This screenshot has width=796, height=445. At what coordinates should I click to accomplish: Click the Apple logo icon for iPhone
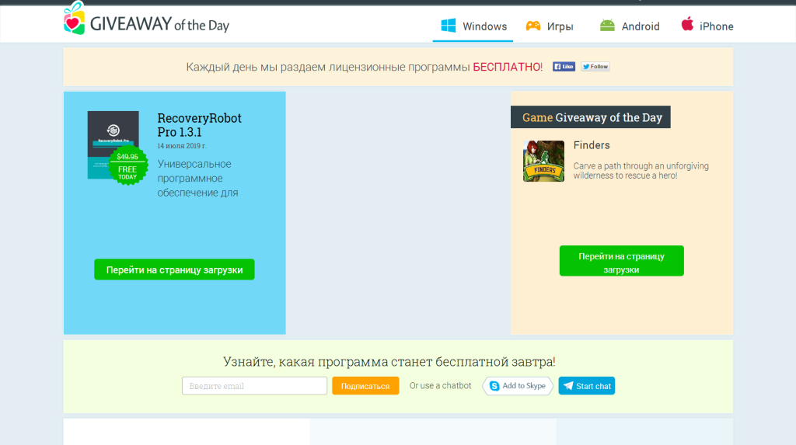tap(687, 25)
